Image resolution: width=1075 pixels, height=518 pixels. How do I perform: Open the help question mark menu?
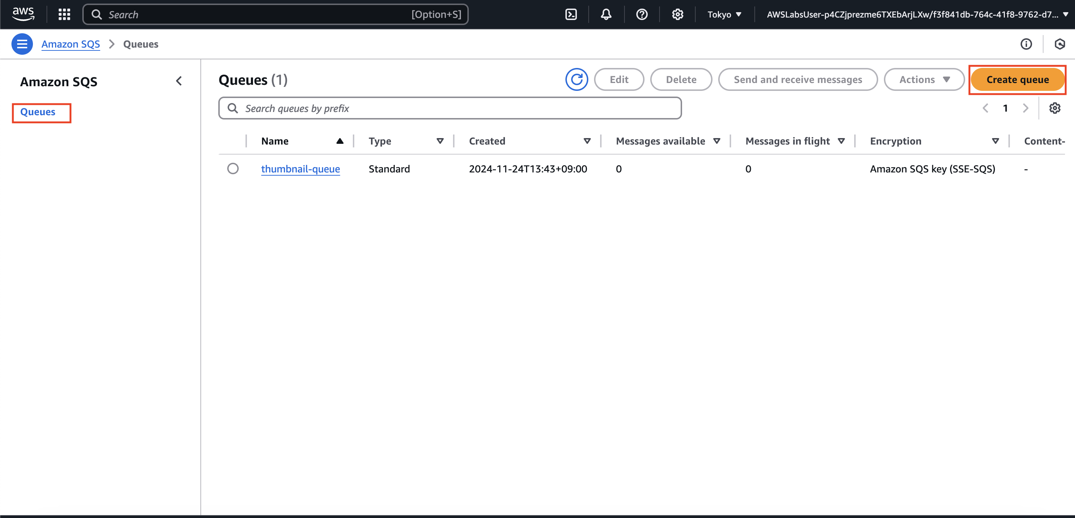pos(641,15)
